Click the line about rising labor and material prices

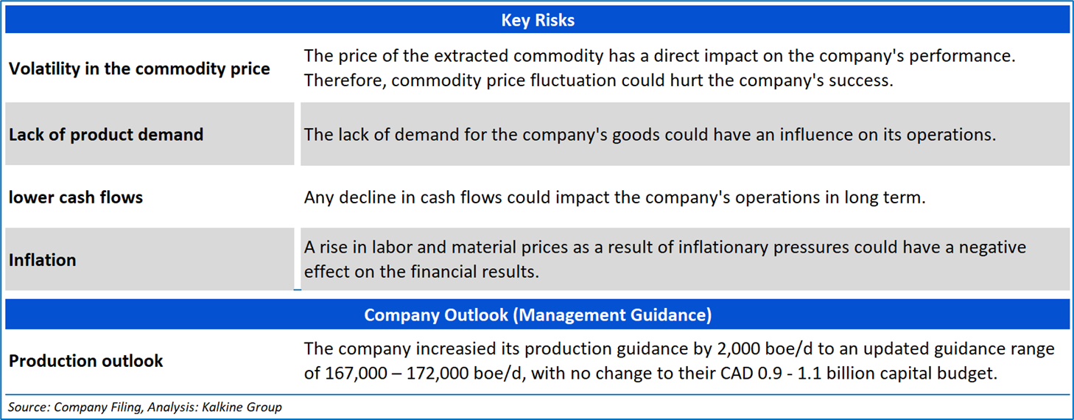click(x=664, y=248)
